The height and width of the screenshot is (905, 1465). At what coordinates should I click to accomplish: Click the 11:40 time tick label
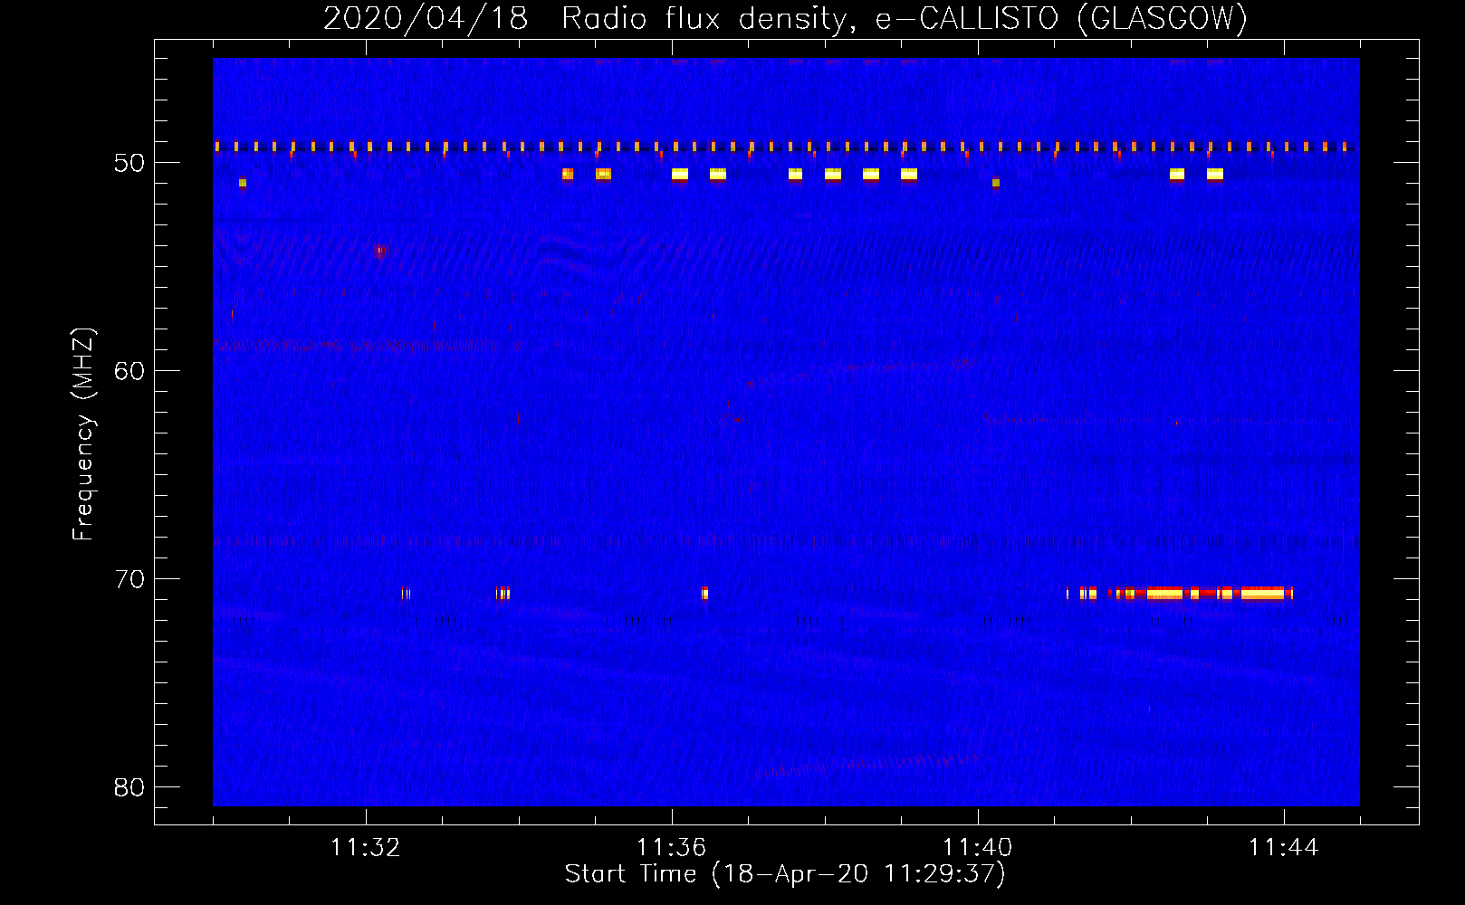[978, 848]
